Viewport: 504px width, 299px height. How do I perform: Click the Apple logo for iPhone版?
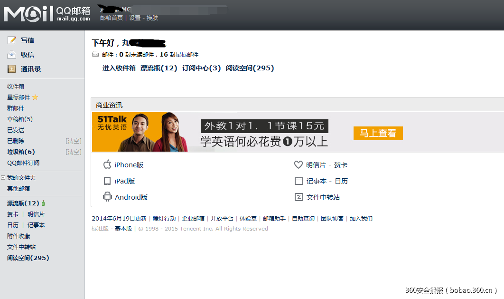(107, 164)
